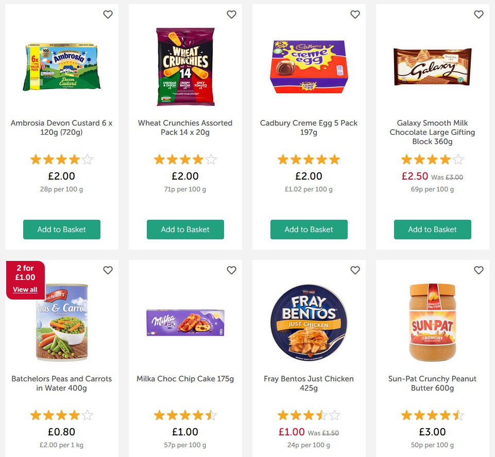Open the Sun-Pat Crunchy Peanut Butter product page
The width and height of the screenshot is (495, 457).
[432, 383]
